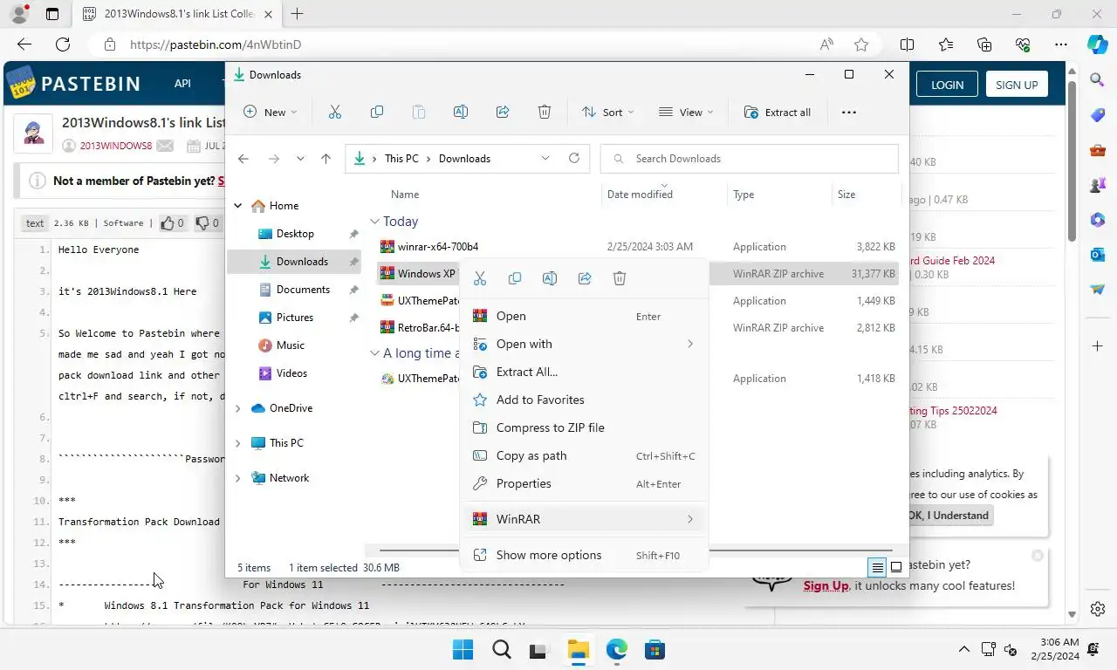1117x670 pixels.
Task: Refresh the Downloads folder view
Action: (x=574, y=158)
